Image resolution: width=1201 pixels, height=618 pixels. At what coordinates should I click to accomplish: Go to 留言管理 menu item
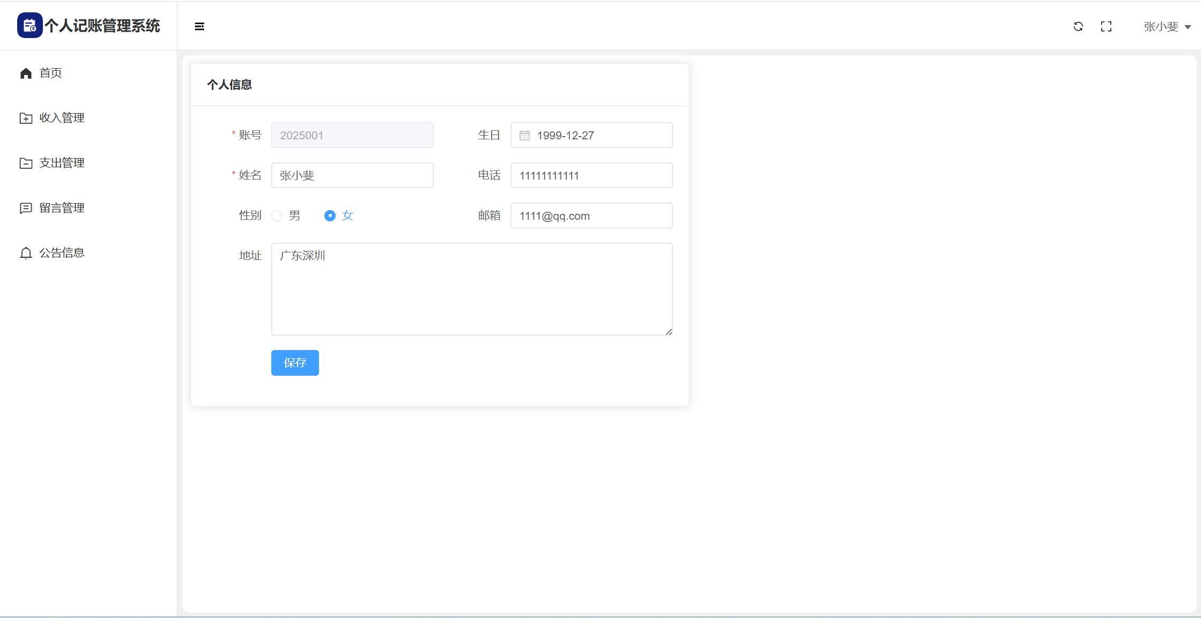pos(62,208)
